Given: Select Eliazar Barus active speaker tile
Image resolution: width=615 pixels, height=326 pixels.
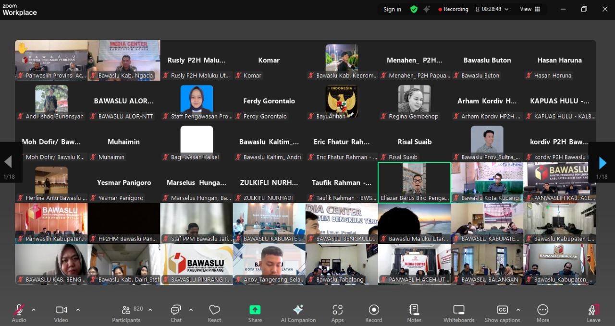Looking at the screenshot, I should tap(414, 182).
